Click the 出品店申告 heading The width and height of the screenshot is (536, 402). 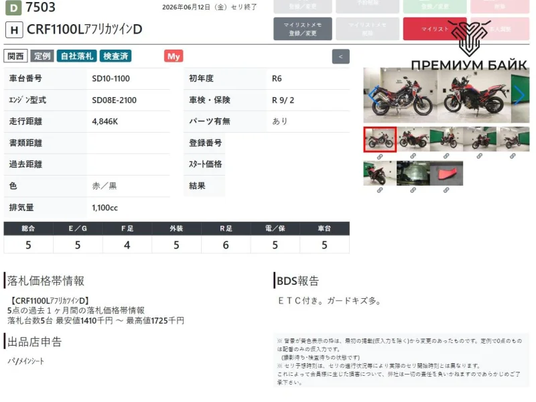pos(35,342)
